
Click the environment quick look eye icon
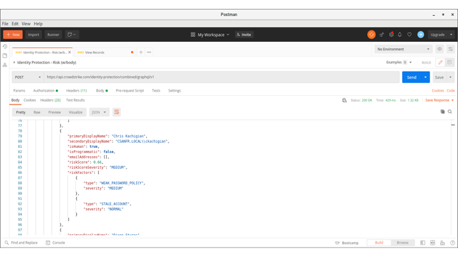click(x=440, y=49)
